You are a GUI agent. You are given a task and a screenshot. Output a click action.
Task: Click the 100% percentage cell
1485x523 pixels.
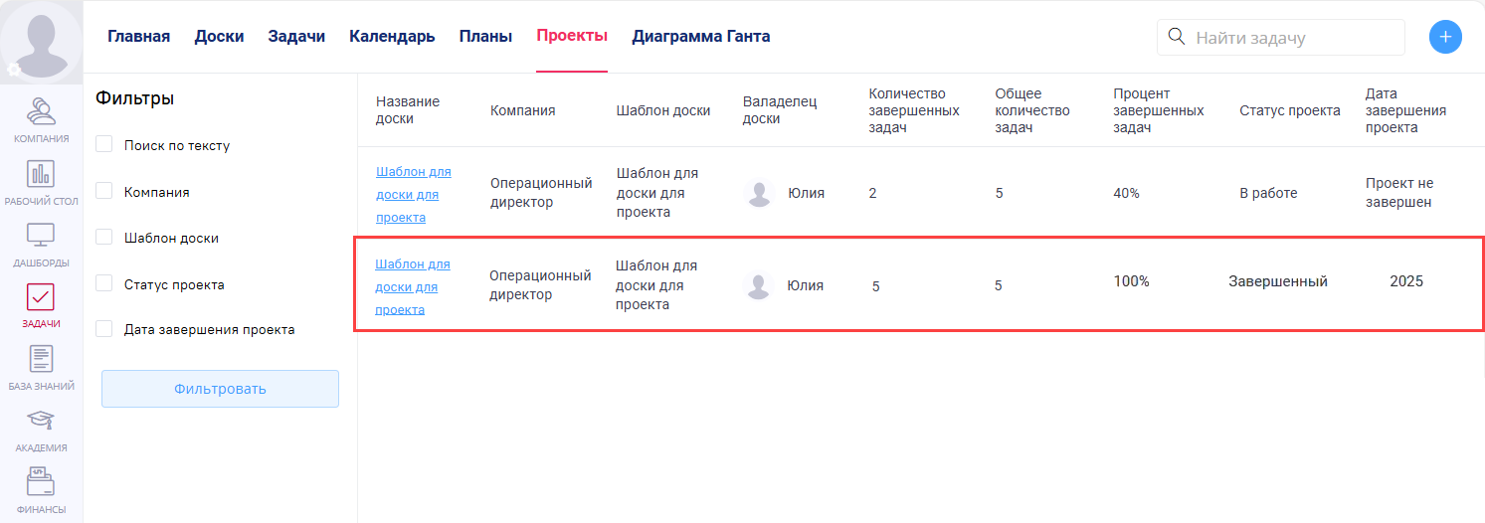(1132, 281)
